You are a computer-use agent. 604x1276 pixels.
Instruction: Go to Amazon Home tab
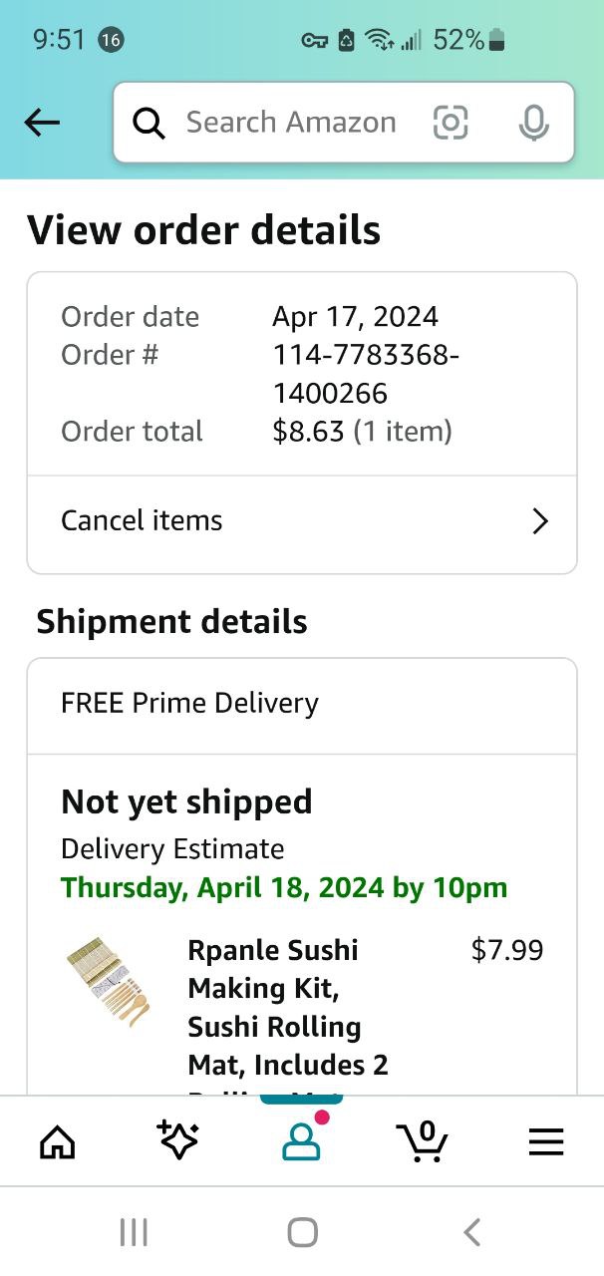point(57,1141)
